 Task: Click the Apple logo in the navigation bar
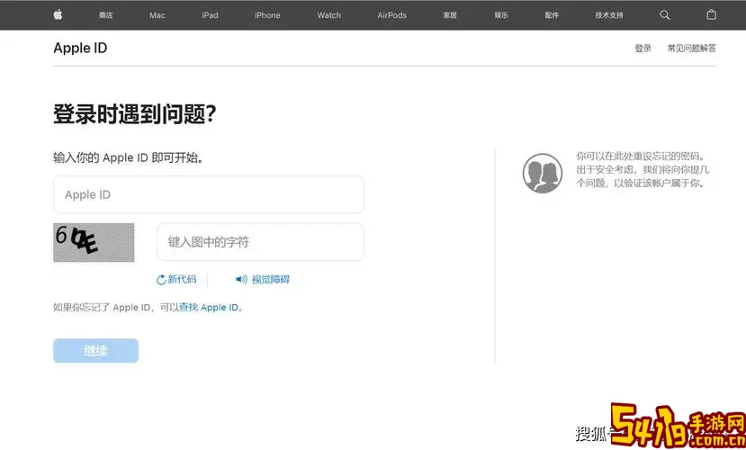pos(58,14)
